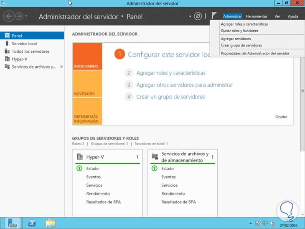This screenshot has width=305, height=229.
Task: Click OBTENER MÁS INFORMACIÓN tile
Action: click(87, 111)
